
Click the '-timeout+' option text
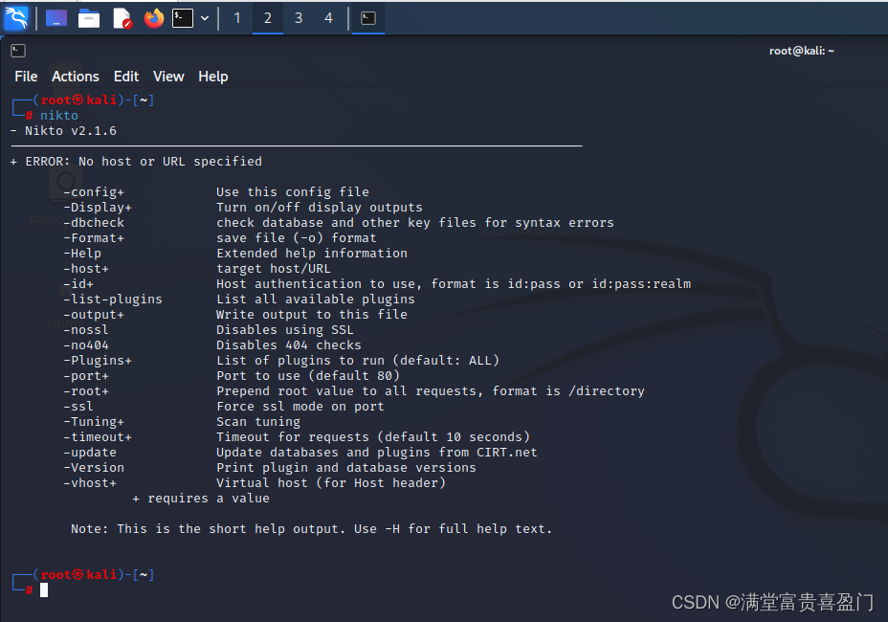(x=98, y=436)
